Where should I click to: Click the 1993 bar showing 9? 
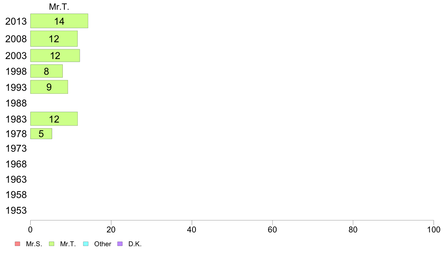49,87
